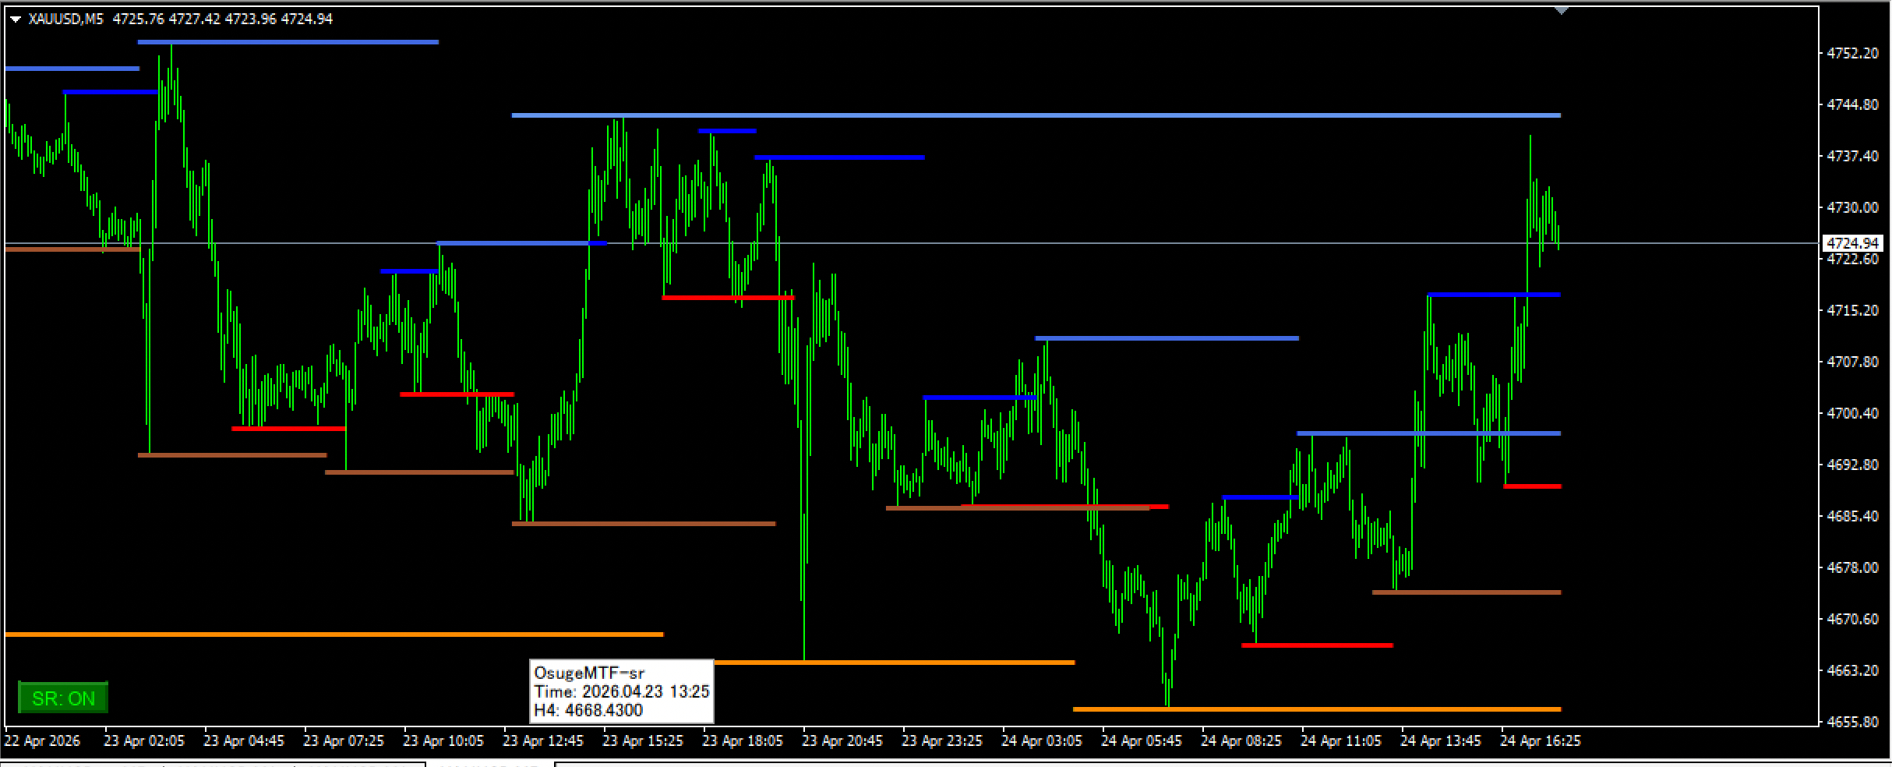This screenshot has height=767, width=1892.
Task: Click the 23 Apr 07:25 time label
Action: (x=344, y=740)
